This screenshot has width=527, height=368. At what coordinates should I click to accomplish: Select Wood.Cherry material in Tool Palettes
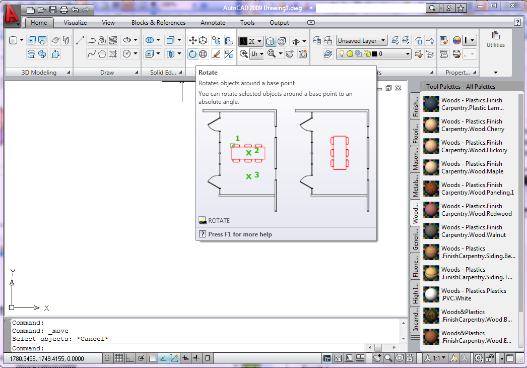coord(469,125)
